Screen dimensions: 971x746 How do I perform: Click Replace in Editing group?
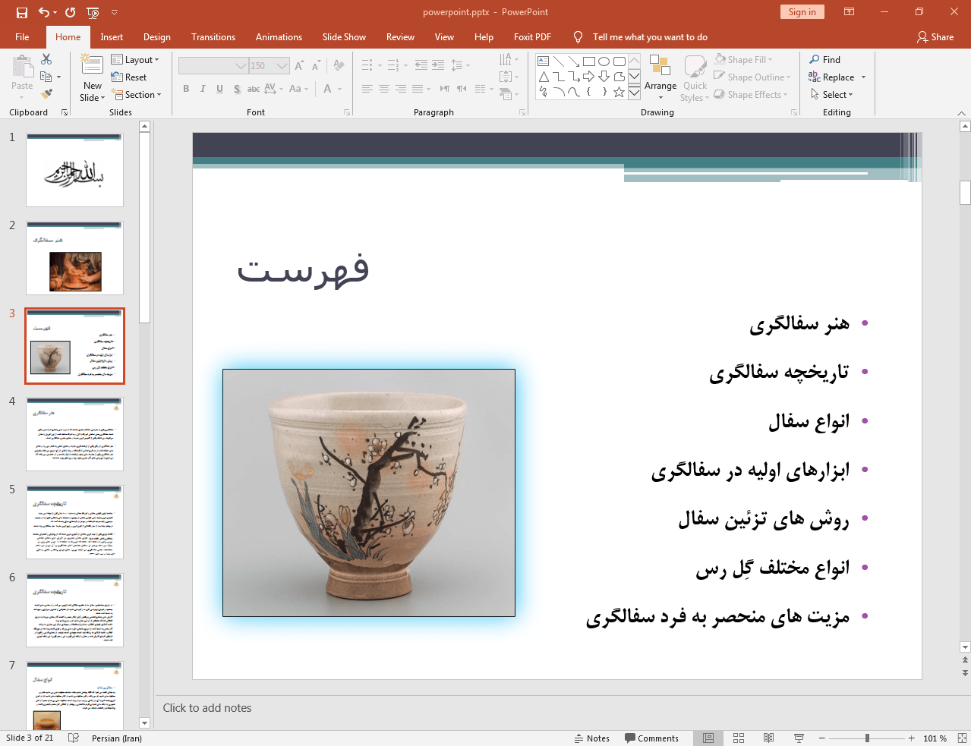pos(832,77)
